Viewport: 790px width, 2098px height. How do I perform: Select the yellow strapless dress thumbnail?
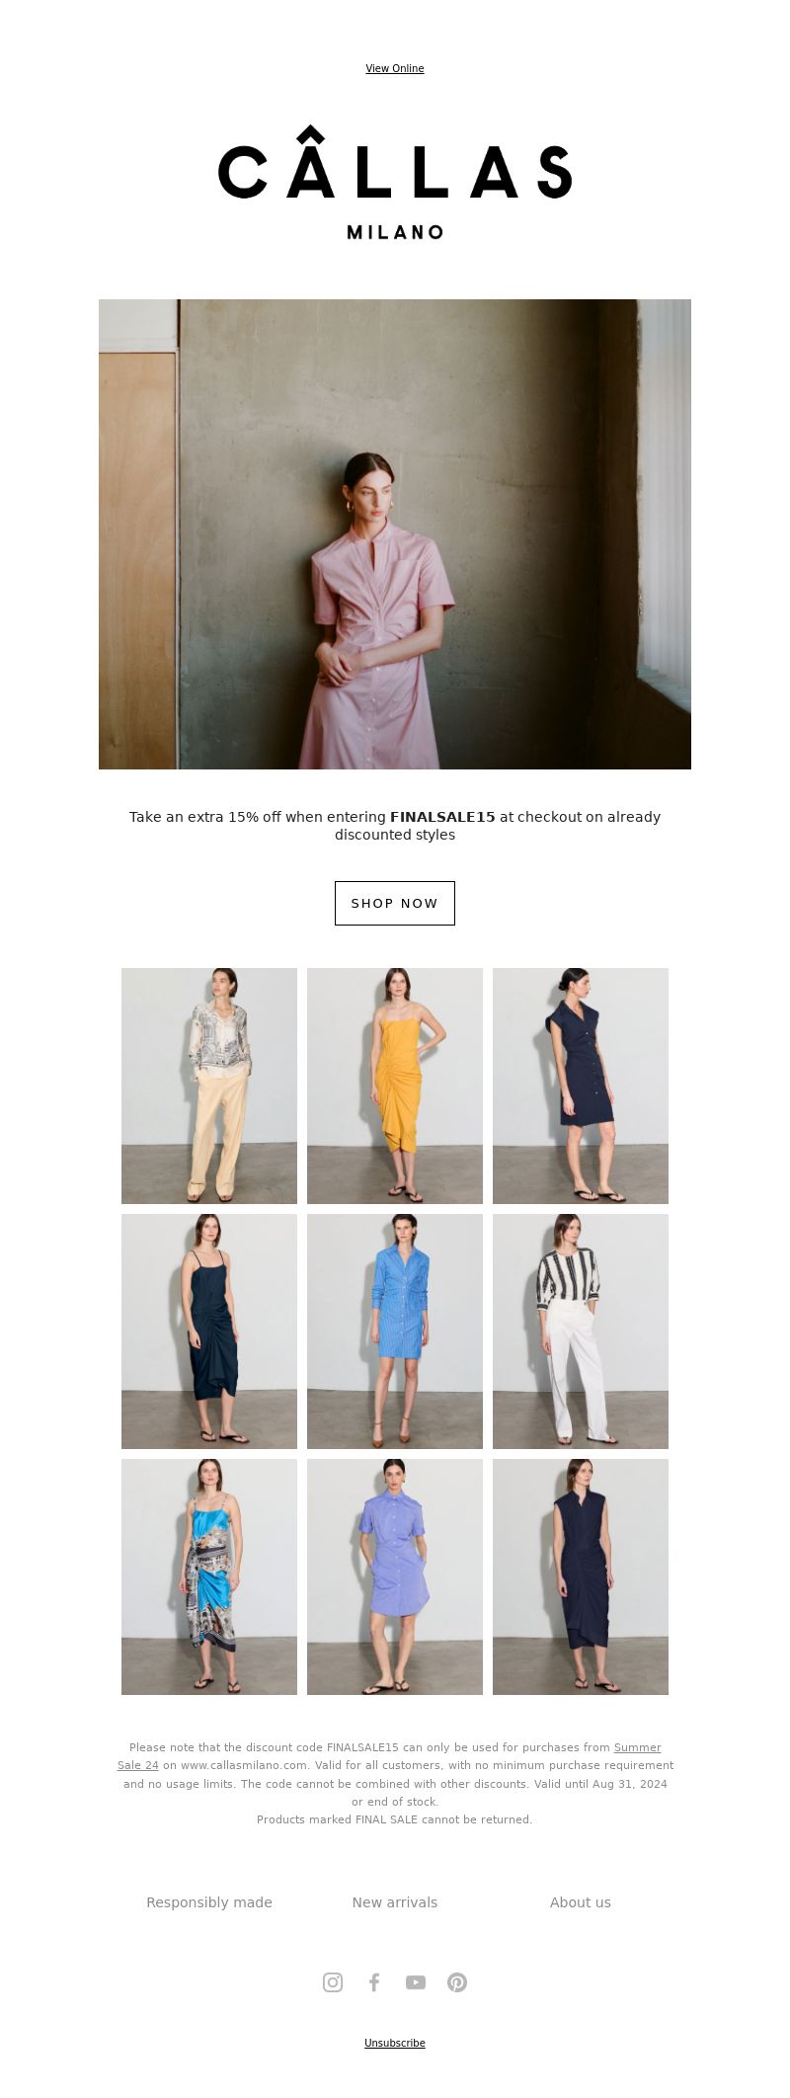(x=395, y=1086)
